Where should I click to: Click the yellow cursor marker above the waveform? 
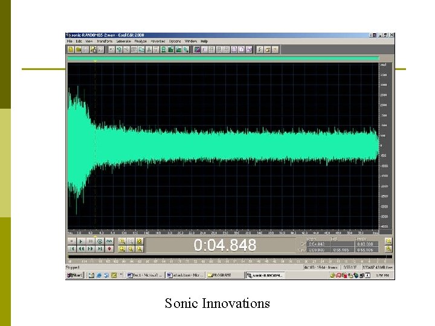[x=95, y=61]
